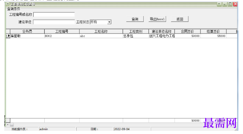Image resolution: width=243 pixels, height=134 pixels.
Task: Sort by 建设单位名称 column header
Action: point(162,31)
